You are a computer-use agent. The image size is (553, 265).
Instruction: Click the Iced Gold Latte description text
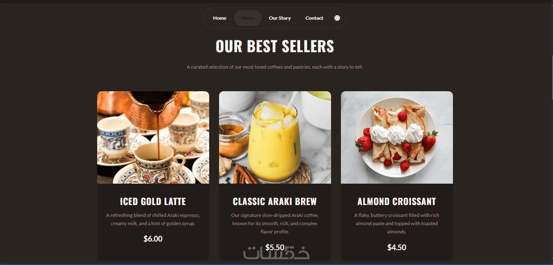pyautogui.click(x=153, y=219)
